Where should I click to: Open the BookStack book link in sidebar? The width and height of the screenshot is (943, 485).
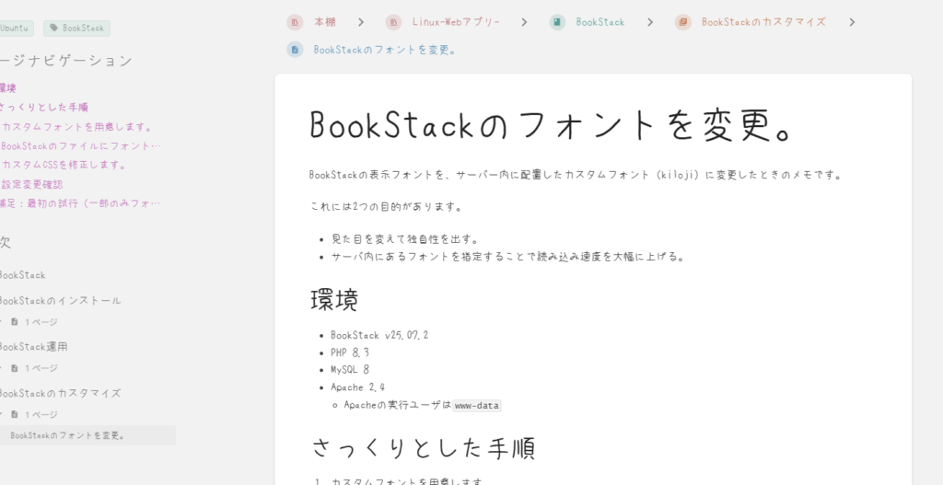(x=22, y=275)
